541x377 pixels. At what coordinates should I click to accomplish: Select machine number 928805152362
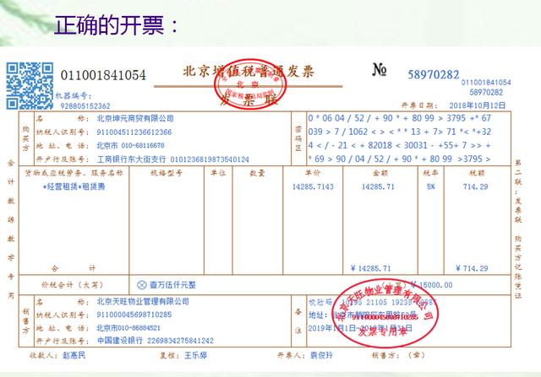click(85, 105)
